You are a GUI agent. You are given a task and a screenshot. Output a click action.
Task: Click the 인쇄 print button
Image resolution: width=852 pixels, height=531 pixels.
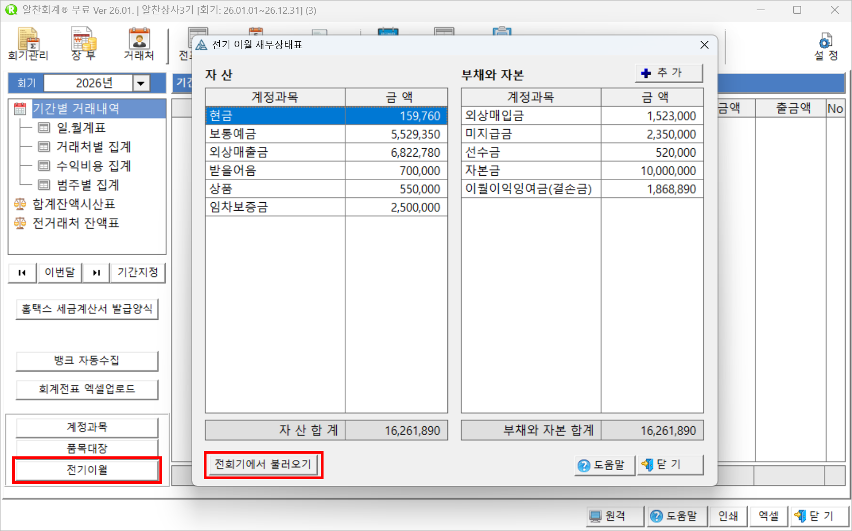[728, 516]
